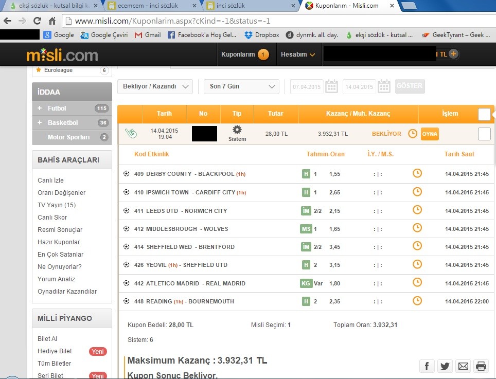The width and height of the screenshot is (496, 379).
Task: Open the Resmi Sonuçlar link
Action: click(60, 229)
